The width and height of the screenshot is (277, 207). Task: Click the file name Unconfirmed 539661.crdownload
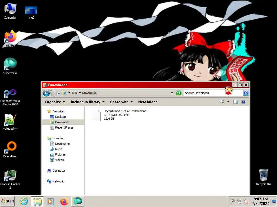(125, 111)
